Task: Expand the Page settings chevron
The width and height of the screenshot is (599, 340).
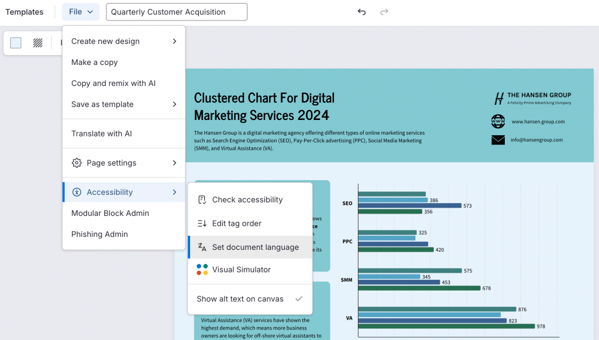Action: pos(174,163)
